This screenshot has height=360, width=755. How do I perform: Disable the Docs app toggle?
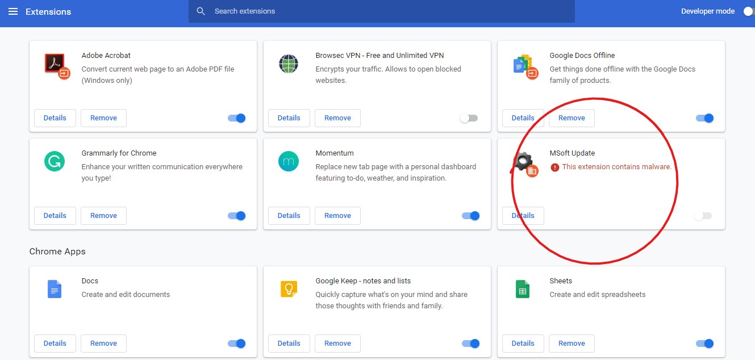(237, 344)
